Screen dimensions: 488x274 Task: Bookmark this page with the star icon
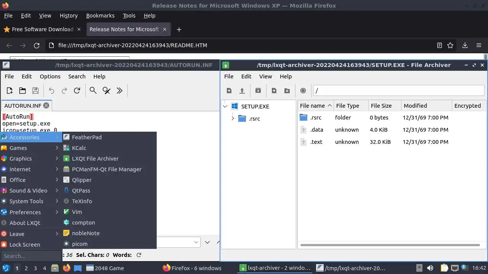click(x=450, y=45)
